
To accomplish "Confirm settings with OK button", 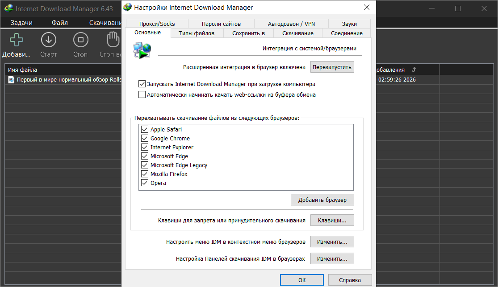I will point(302,280).
